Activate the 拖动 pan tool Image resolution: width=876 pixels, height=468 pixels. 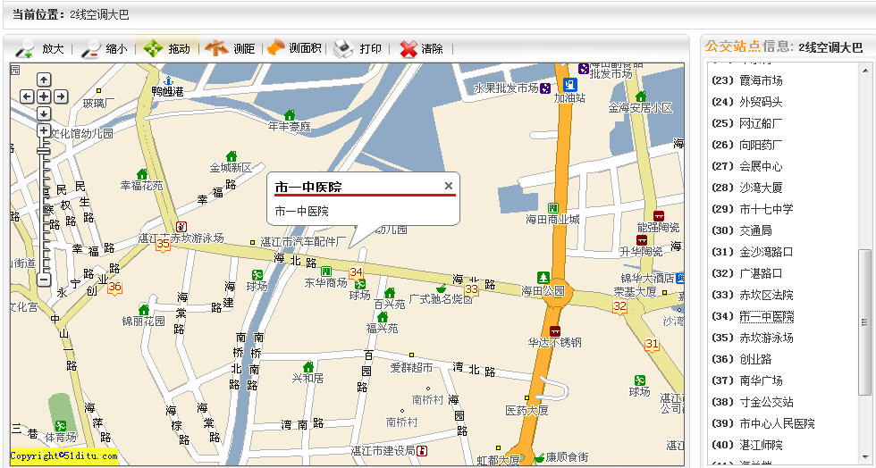click(167, 49)
